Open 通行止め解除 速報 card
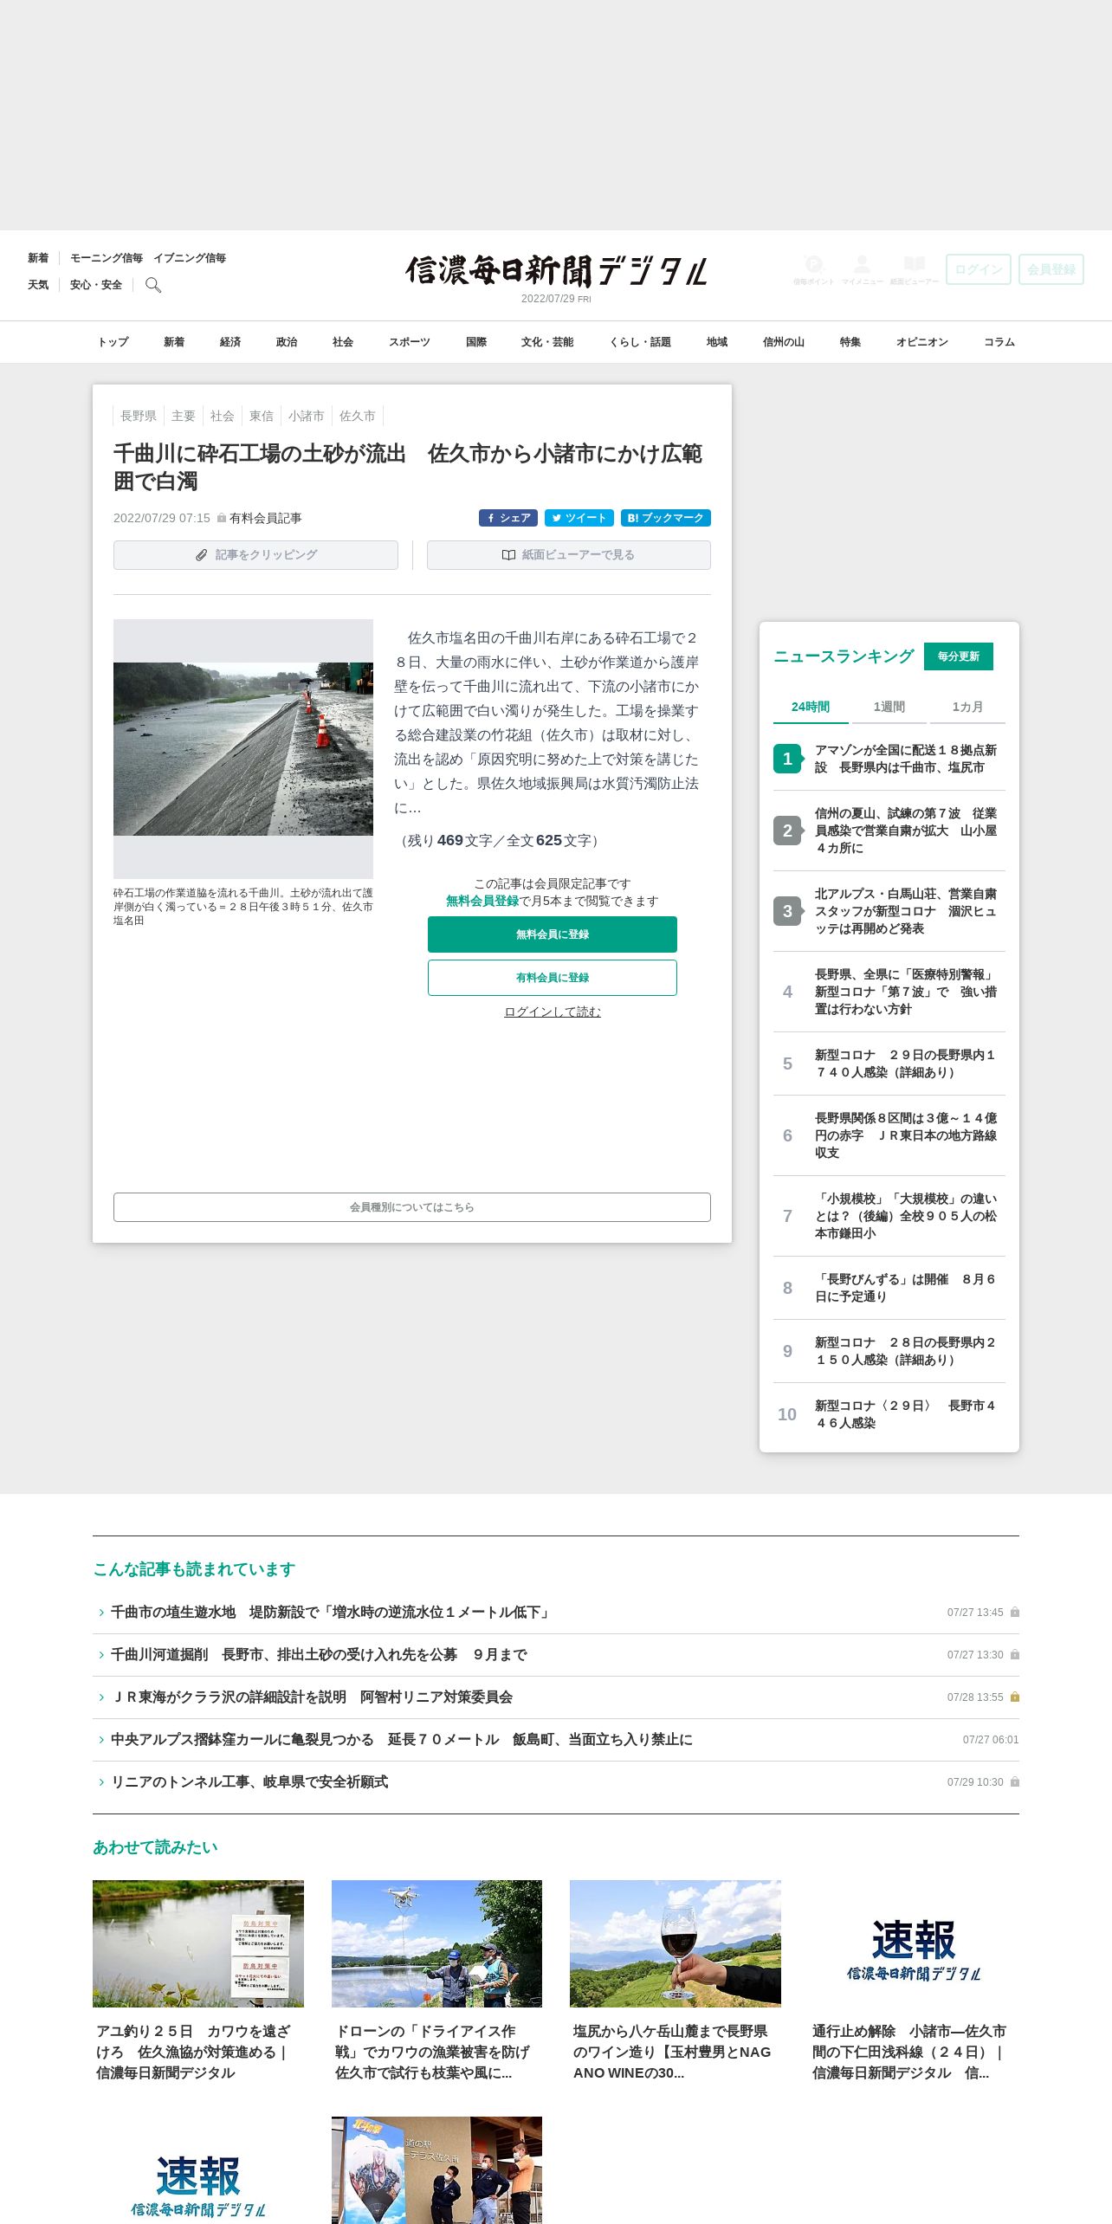This screenshot has width=1112, height=2224. [x=914, y=1982]
